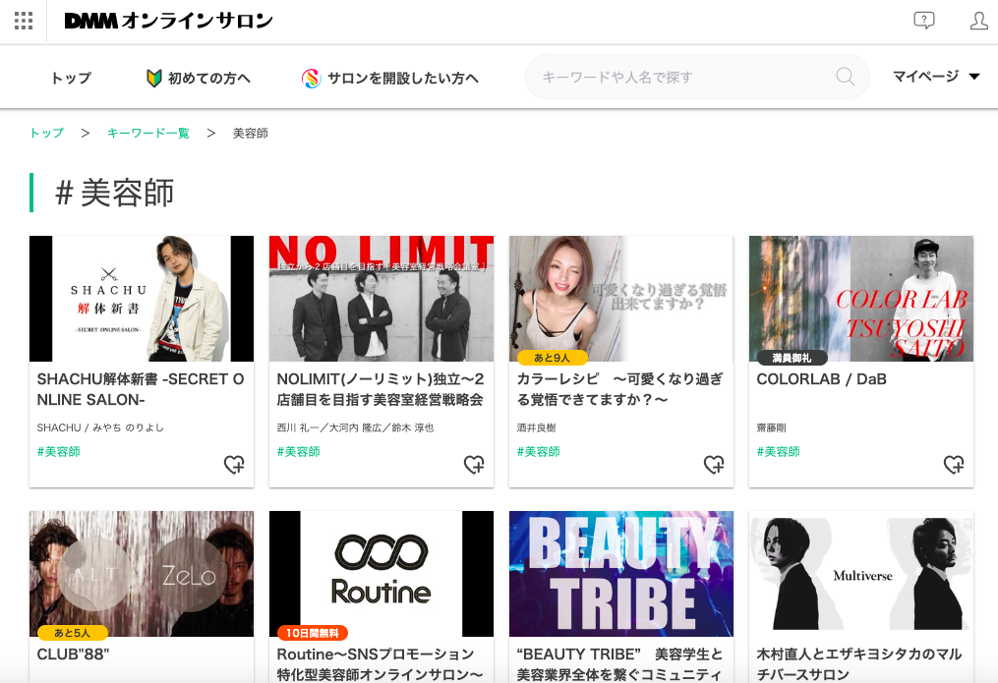Image resolution: width=998 pixels, height=683 pixels.
Task: Open サロンを開設したい方へ page
Action: (390, 78)
